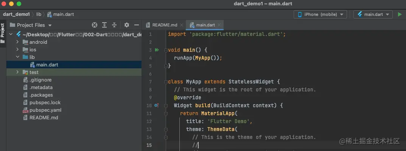
Task: Collapse the lib folder
Action: tap(17, 57)
